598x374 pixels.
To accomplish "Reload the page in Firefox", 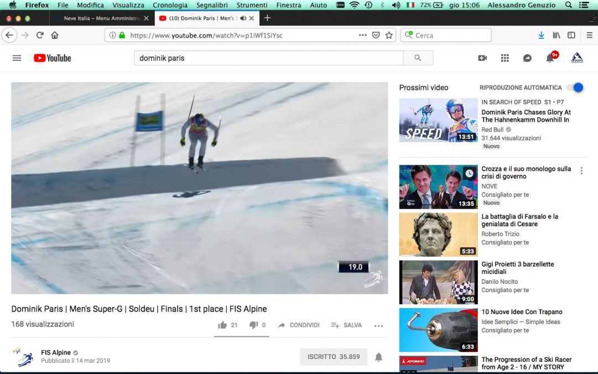I will 40,35.
